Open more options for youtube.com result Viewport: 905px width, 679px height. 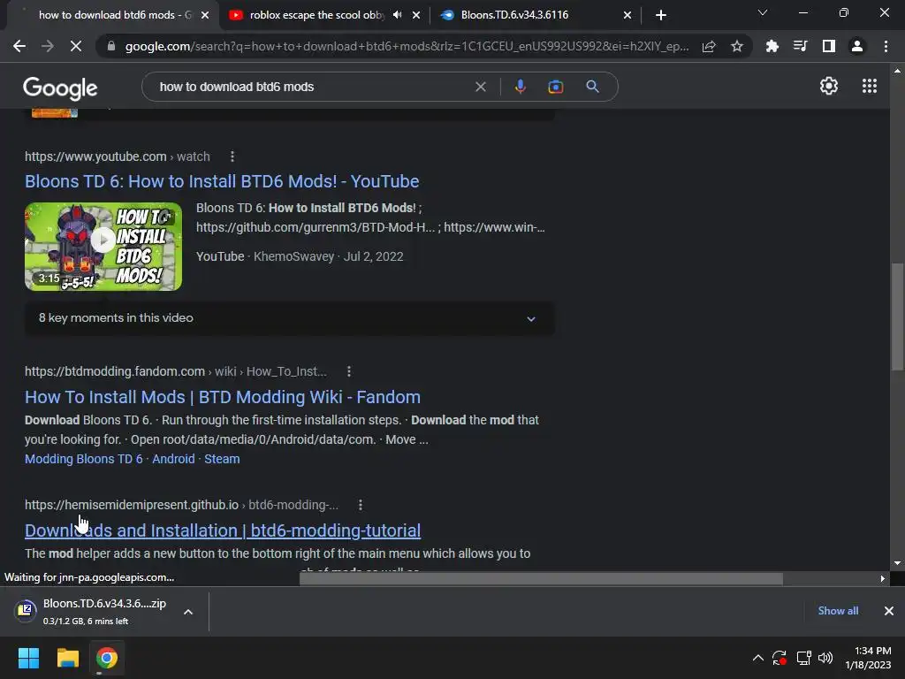pyautogui.click(x=232, y=156)
